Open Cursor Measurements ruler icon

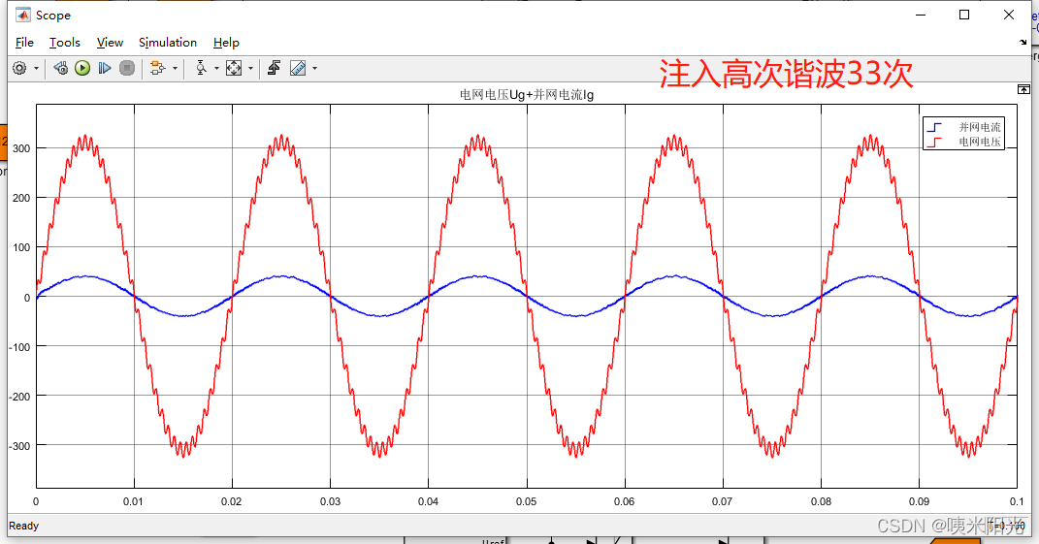(298, 68)
